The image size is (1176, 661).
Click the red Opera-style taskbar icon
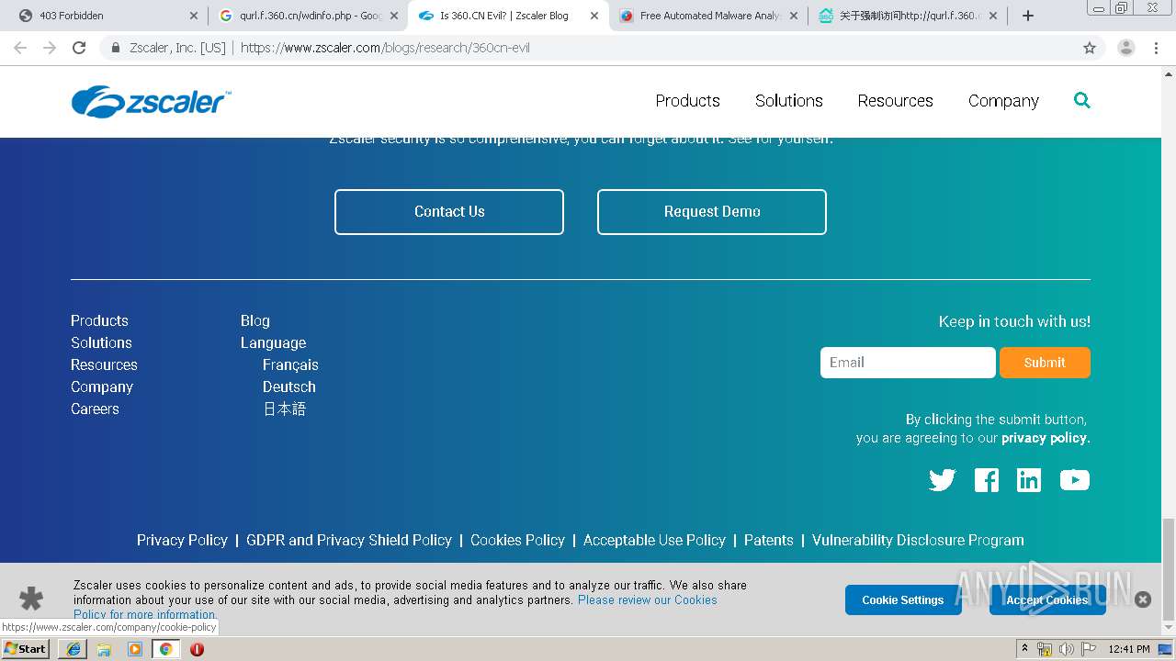point(197,649)
